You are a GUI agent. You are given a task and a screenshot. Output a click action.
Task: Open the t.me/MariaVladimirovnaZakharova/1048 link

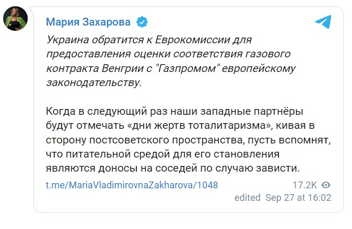pyautogui.click(x=132, y=185)
